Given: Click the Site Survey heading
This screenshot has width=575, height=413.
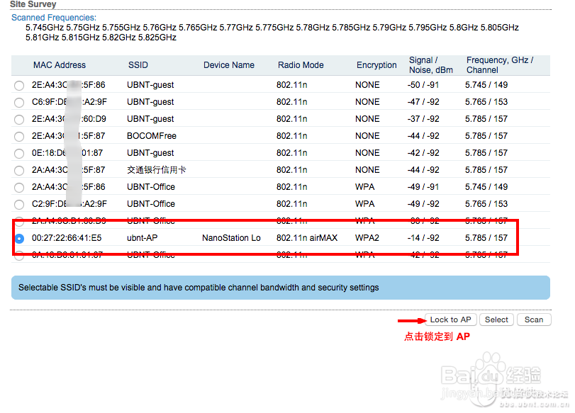Looking at the screenshot, I should 33,4.
